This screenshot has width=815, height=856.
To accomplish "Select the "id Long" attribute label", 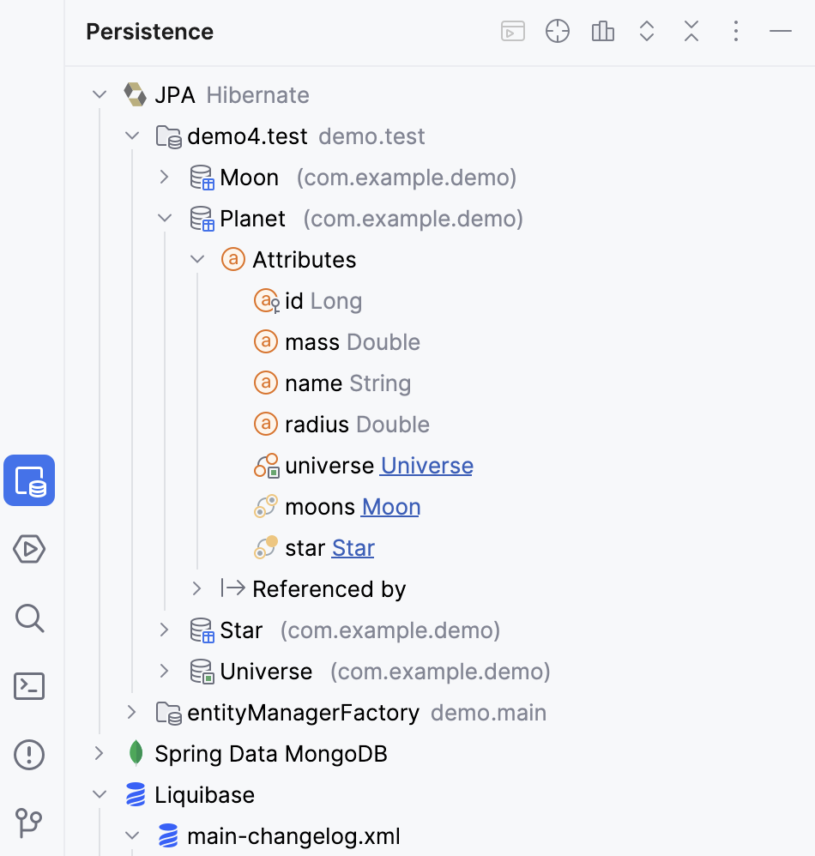I will point(323,301).
